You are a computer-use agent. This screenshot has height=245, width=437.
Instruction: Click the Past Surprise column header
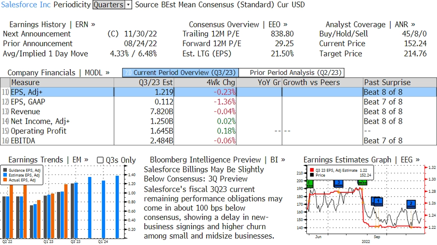click(x=400, y=83)
